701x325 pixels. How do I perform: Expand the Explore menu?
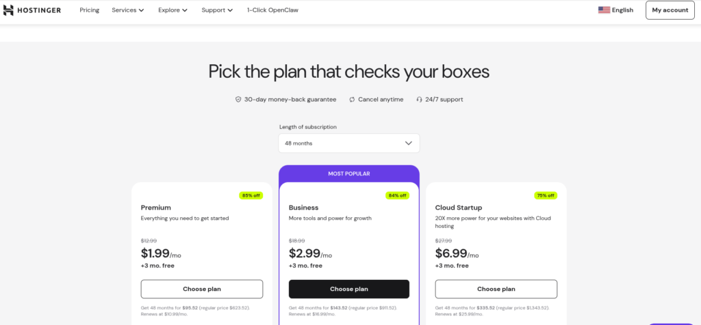(x=173, y=10)
